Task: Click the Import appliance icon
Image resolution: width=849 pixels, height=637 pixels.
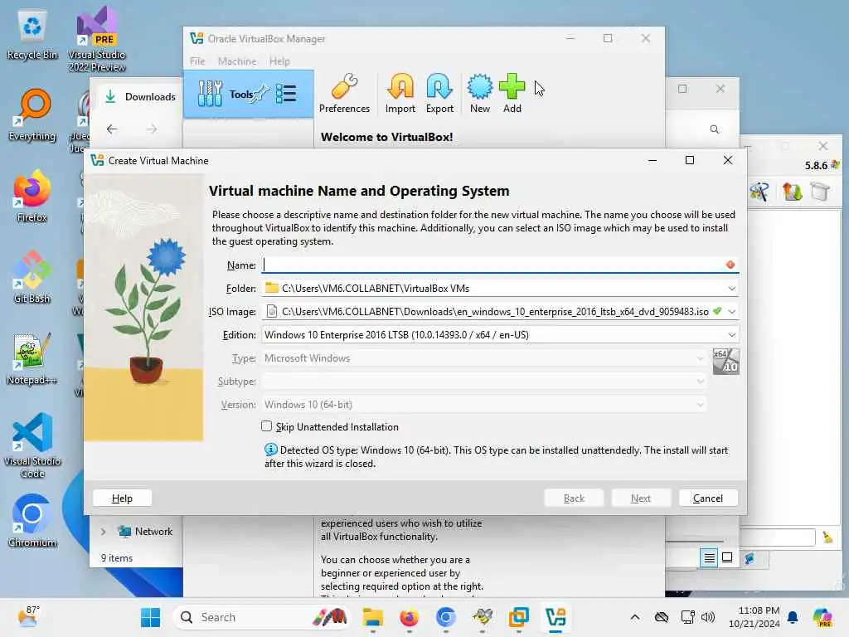Action: [400, 94]
